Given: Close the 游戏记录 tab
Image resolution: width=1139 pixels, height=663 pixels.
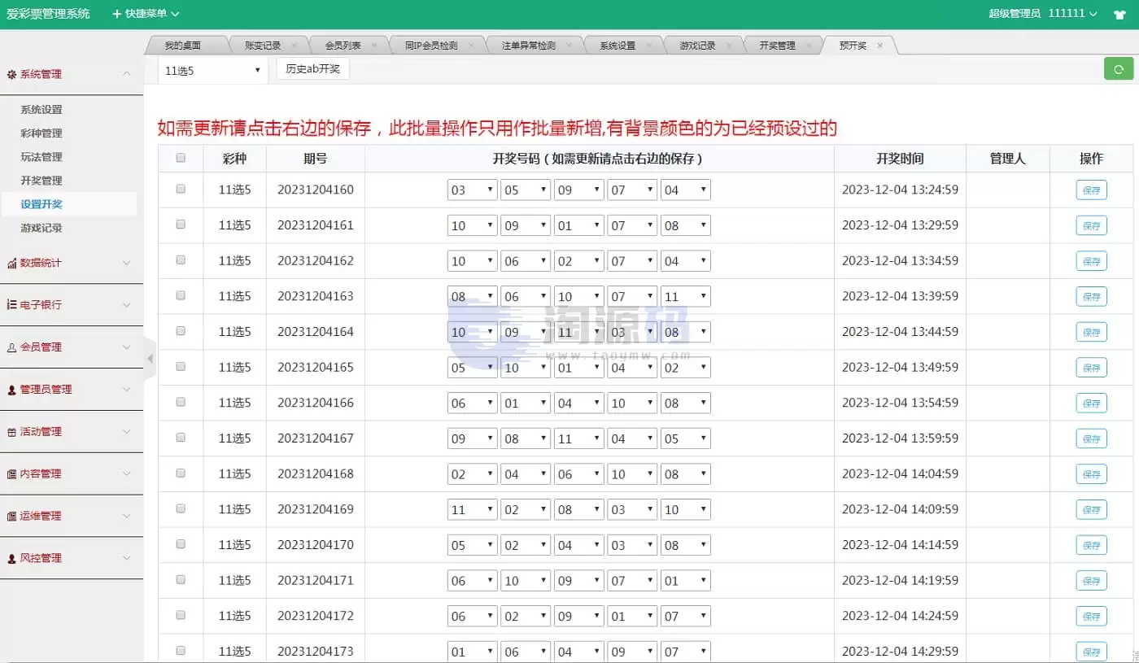Looking at the screenshot, I should [729, 46].
